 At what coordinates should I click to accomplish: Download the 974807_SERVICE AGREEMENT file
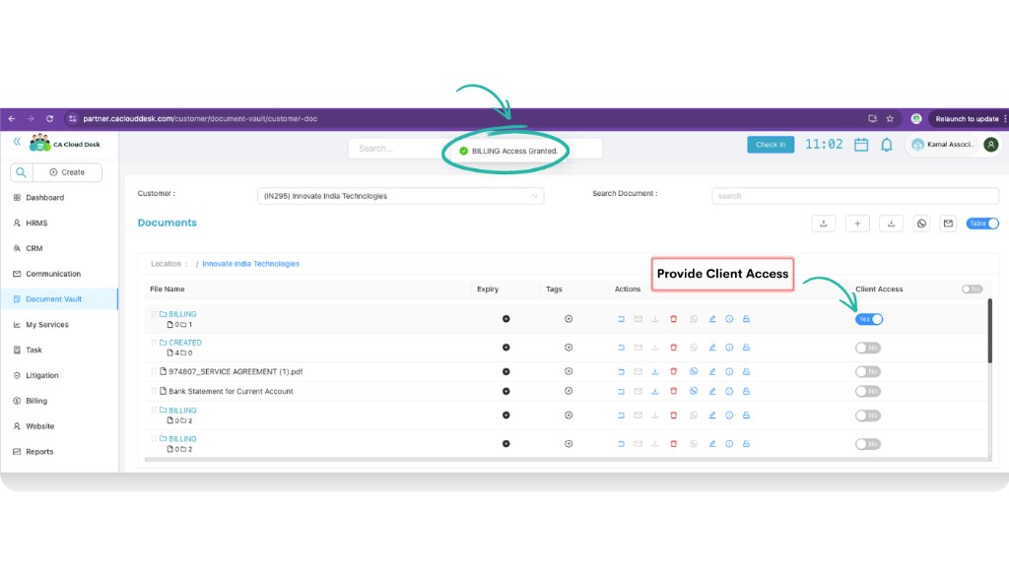tap(655, 371)
